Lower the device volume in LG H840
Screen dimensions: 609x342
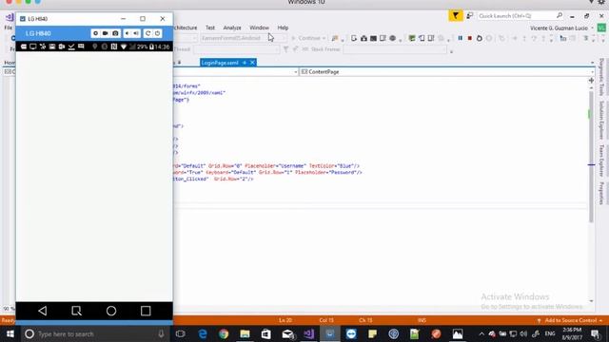point(127,33)
